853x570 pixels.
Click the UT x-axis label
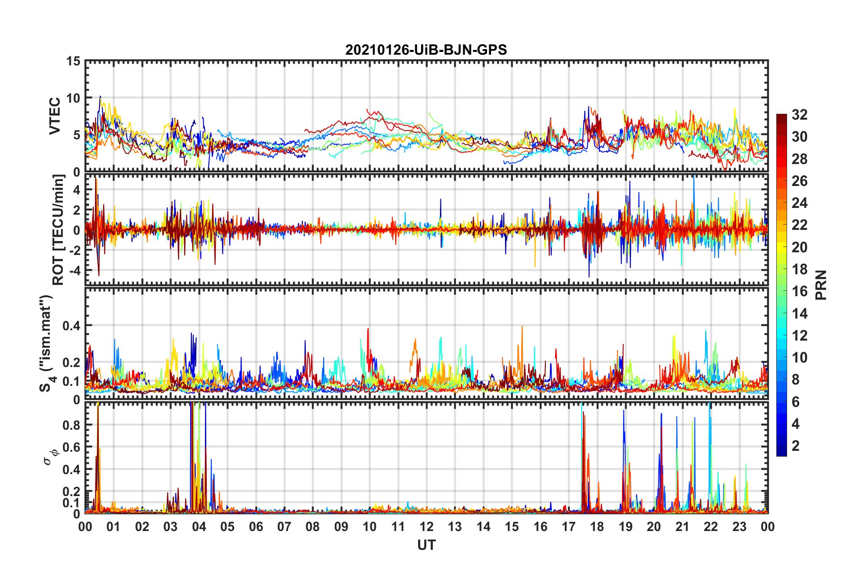pos(426,545)
